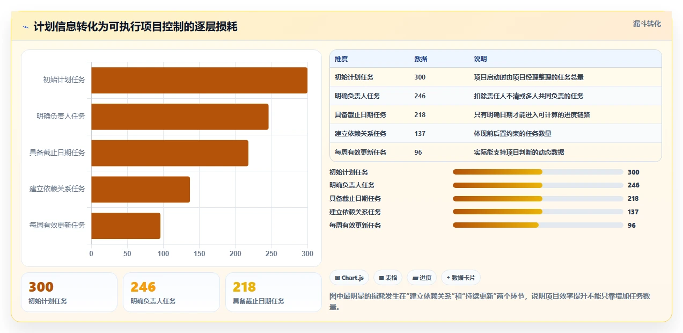Image resolution: width=683 pixels, height=333 pixels.
Task: Click table value 96 in 数据 column
Action: click(418, 153)
